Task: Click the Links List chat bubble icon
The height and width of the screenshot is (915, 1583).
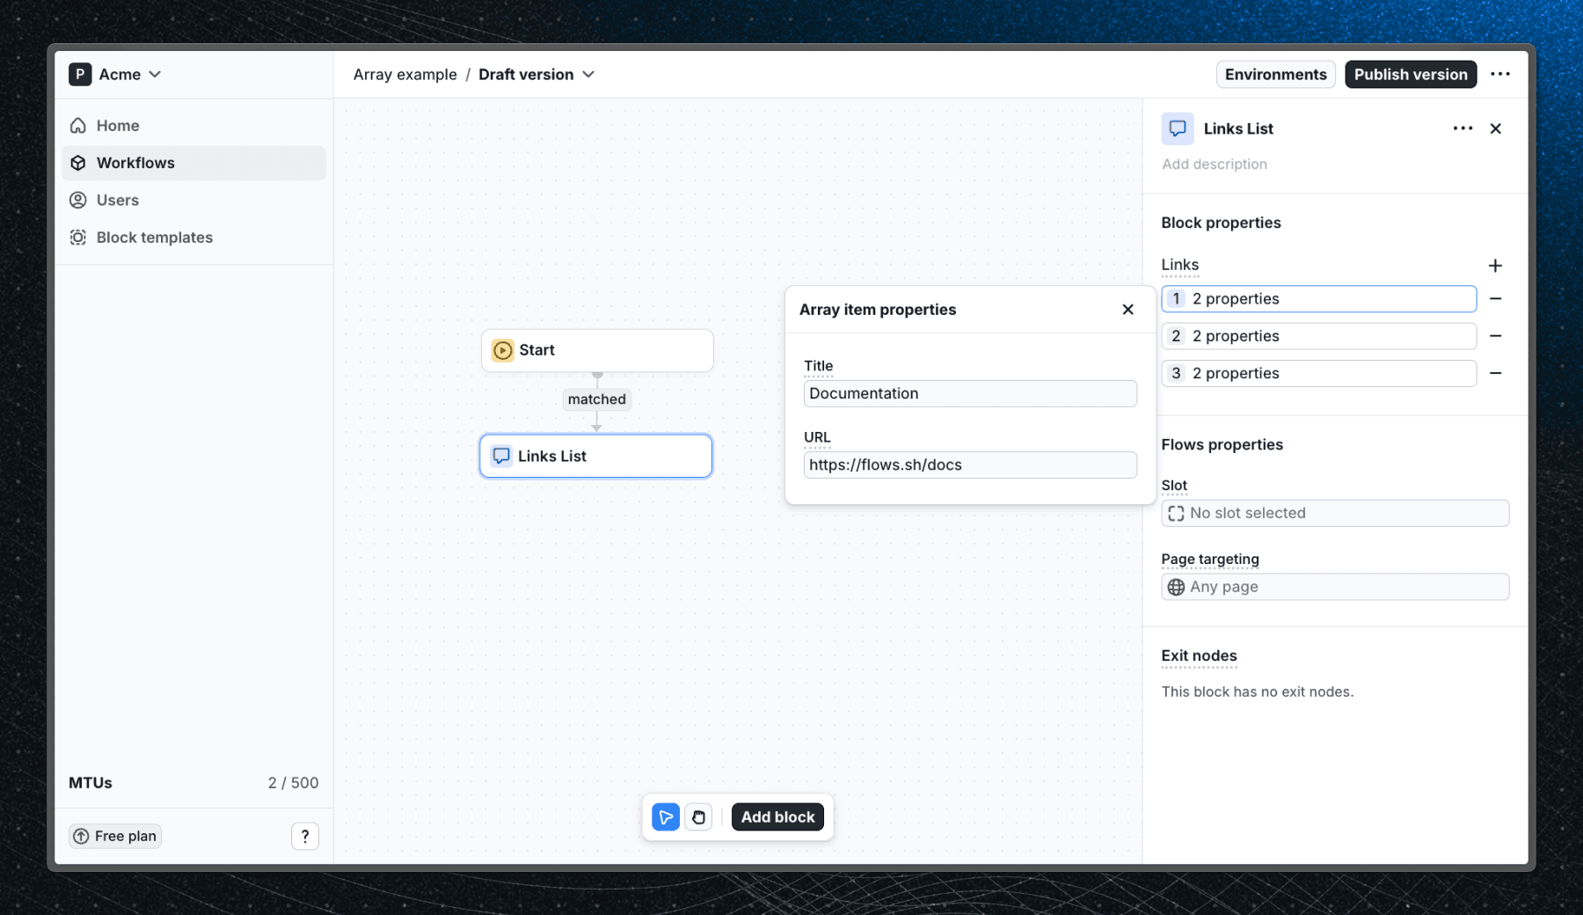Action: coord(1178,128)
